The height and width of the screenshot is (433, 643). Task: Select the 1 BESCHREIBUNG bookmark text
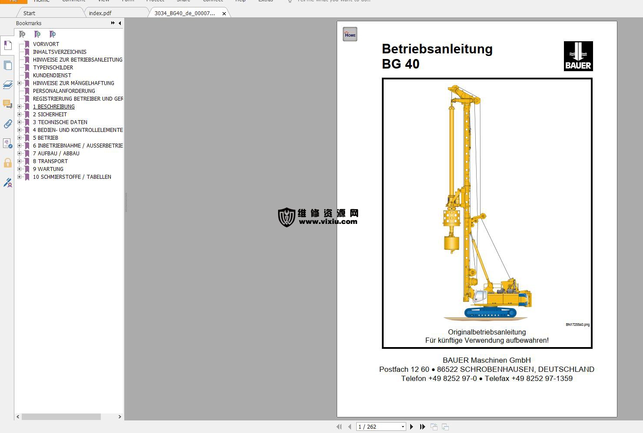[54, 106]
